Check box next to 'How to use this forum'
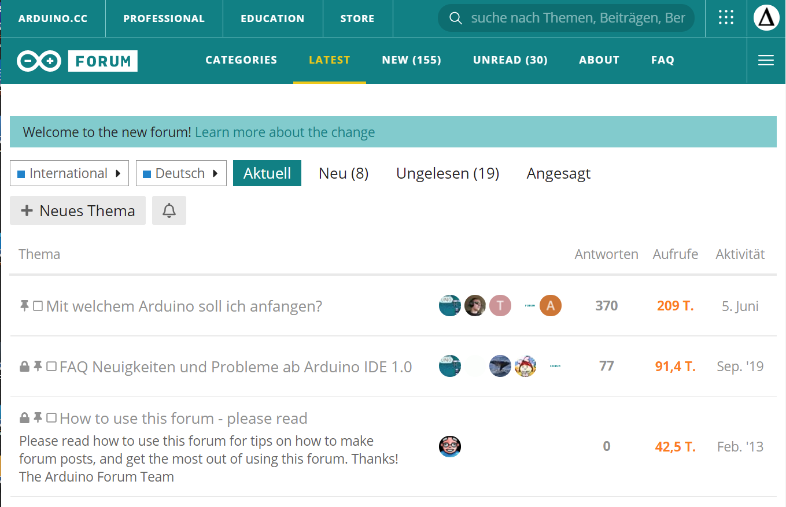 tap(51, 418)
